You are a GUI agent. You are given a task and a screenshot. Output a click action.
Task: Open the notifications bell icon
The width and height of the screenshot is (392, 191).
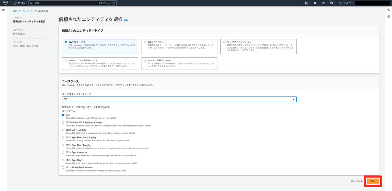[x=315, y=3]
